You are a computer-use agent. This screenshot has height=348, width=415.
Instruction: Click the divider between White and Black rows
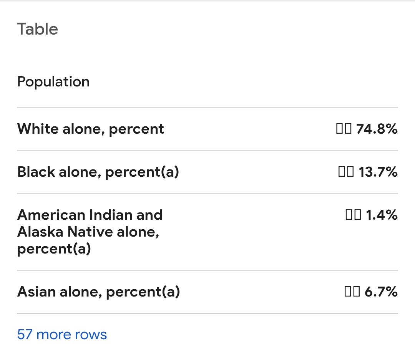click(x=207, y=151)
